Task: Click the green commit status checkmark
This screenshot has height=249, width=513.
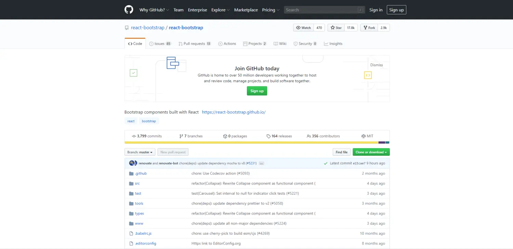Action: click(x=326, y=163)
